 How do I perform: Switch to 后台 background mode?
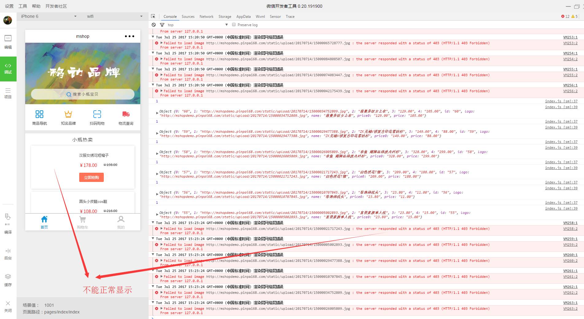(8, 254)
